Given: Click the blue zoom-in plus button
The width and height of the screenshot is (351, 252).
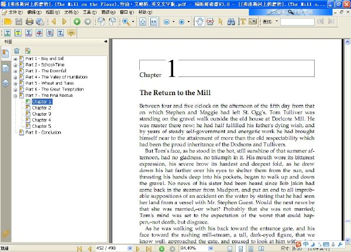Looking at the screenshot, I should (x=181, y=22).
